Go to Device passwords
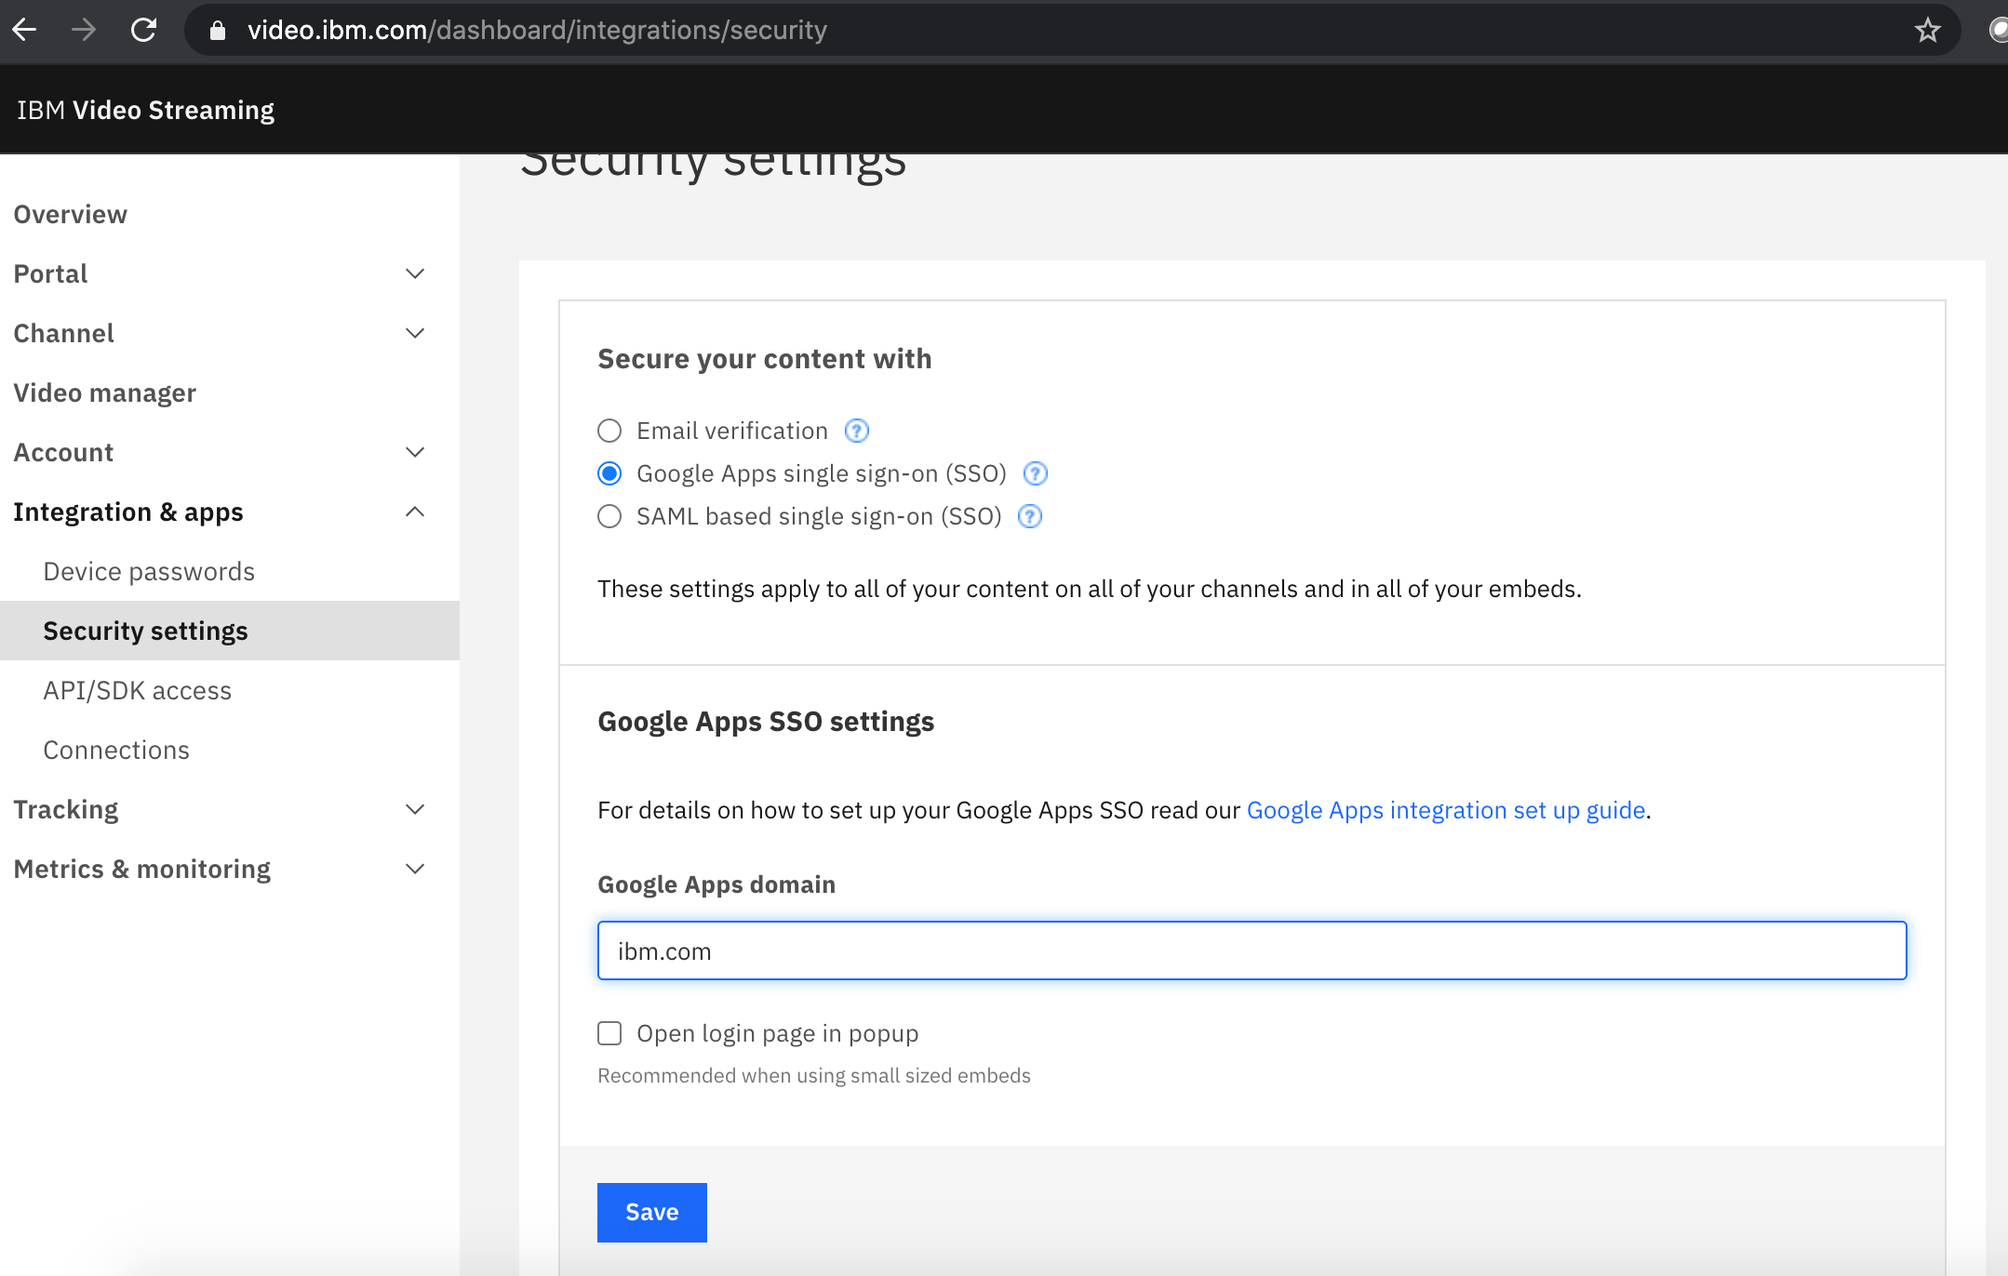The width and height of the screenshot is (2008, 1276). pos(149,571)
